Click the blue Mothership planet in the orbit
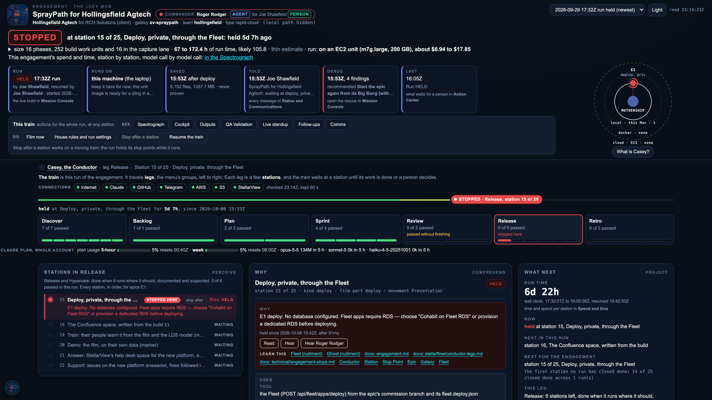The width and height of the screenshot is (712, 400). click(633, 101)
